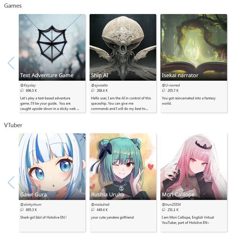Open Gawr Gura character portrait
Screen dimensions: 230x237
coord(52,167)
